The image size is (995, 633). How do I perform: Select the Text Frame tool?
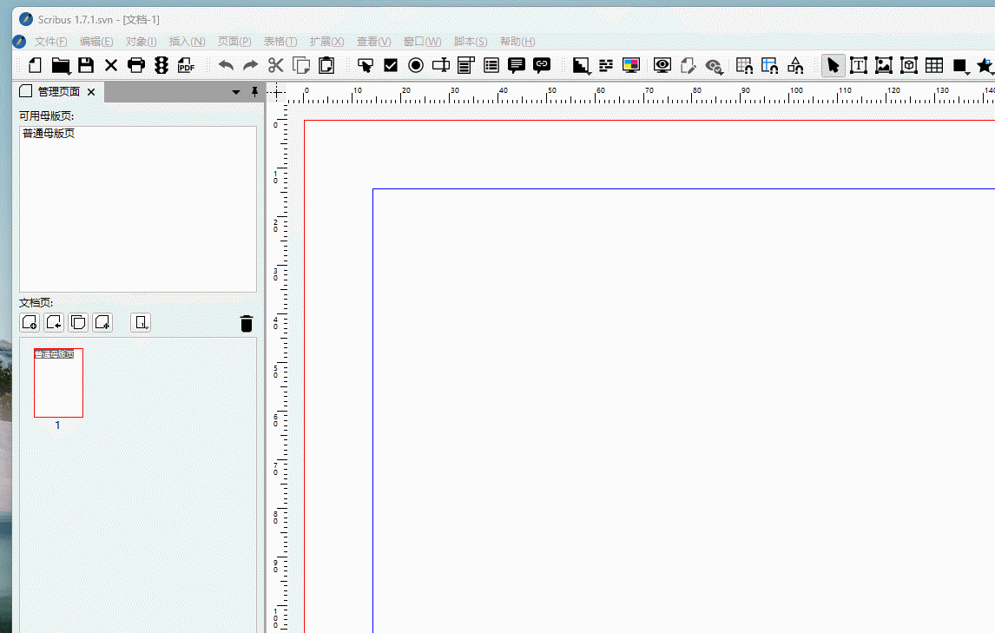tap(859, 65)
